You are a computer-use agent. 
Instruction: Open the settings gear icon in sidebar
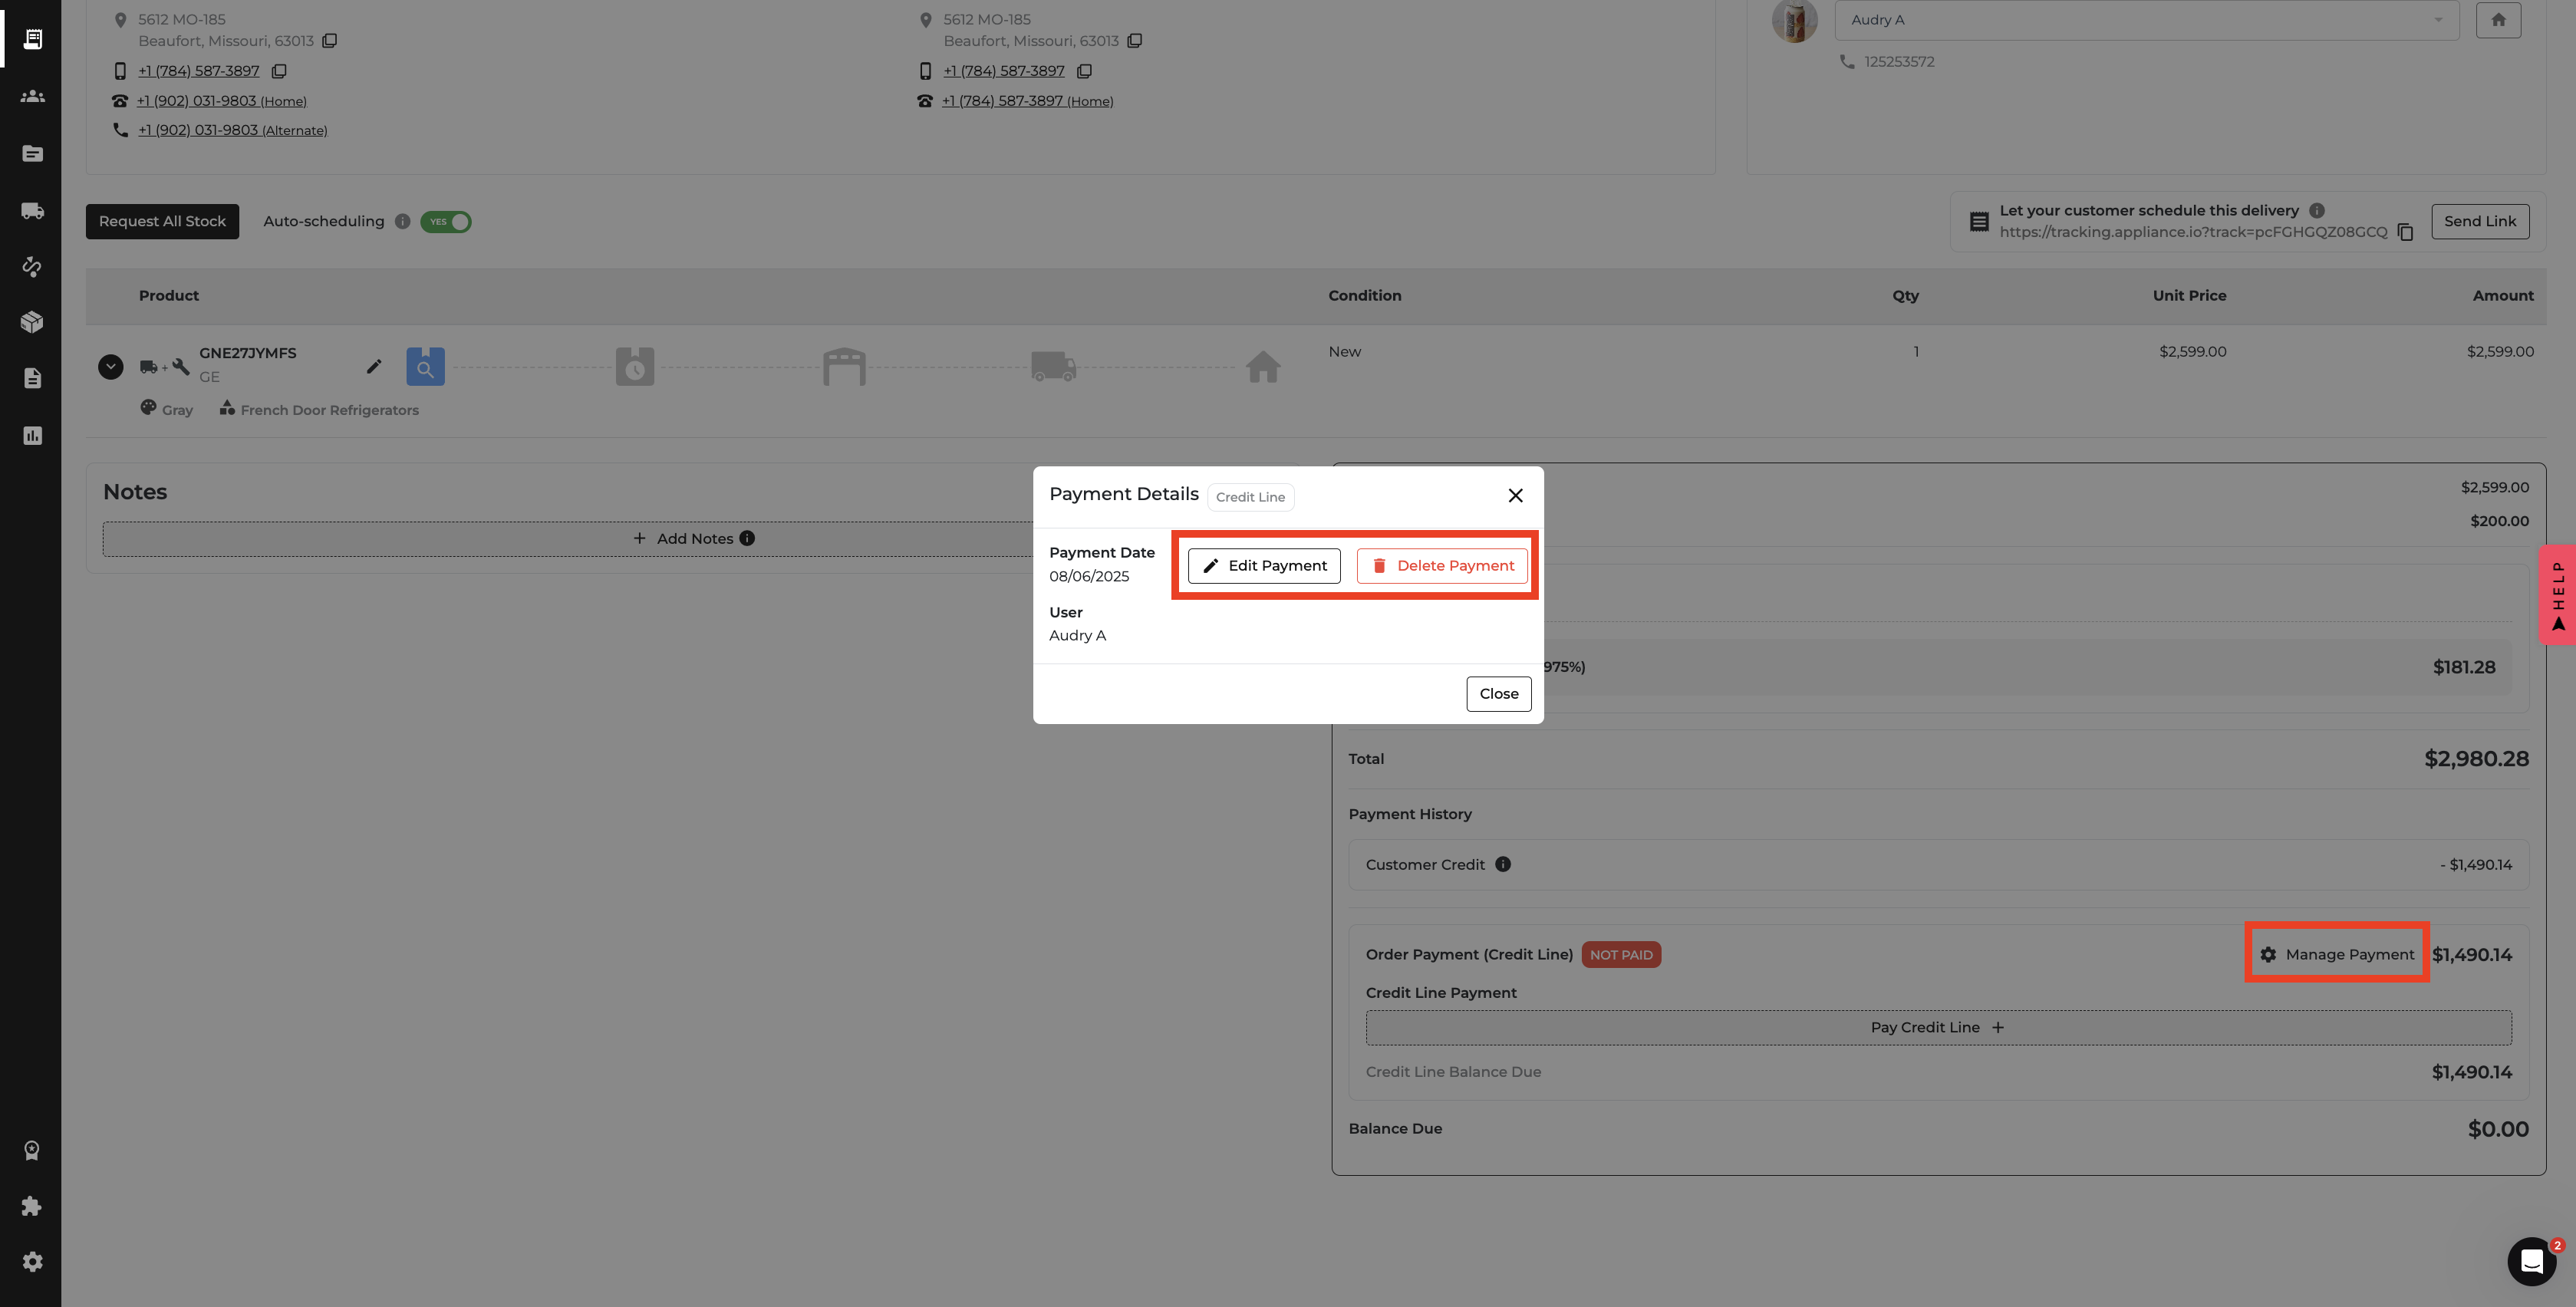tap(32, 1262)
